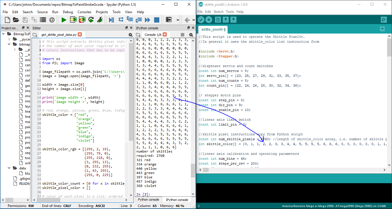Click Project explorer horizontal scrollbar
The width and height of the screenshot is (392, 209).
tap(10, 200)
